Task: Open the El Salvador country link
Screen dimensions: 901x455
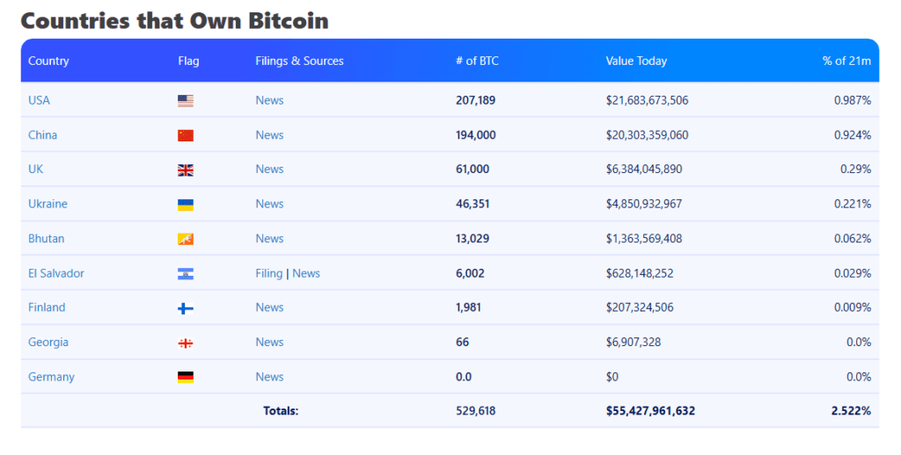Action: click(x=56, y=273)
